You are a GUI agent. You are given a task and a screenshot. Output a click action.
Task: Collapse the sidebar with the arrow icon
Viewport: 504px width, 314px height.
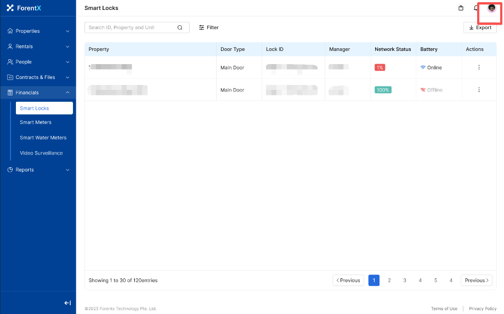click(67, 303)
